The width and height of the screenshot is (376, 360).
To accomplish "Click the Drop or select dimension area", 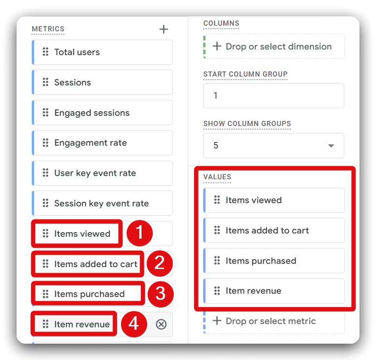I will click(273, 46).
